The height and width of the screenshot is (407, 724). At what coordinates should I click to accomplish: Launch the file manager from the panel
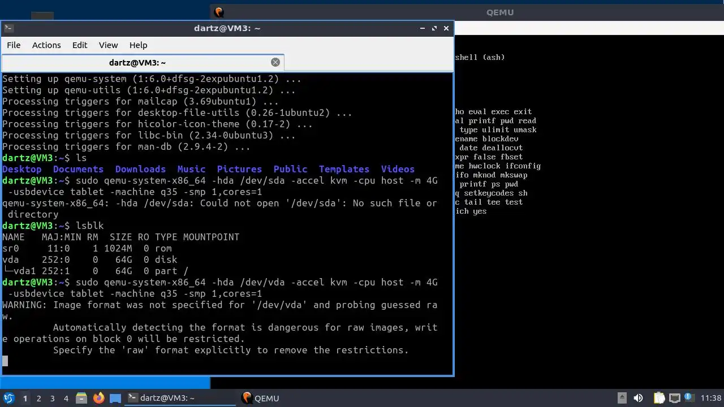[x=81, y=398]
